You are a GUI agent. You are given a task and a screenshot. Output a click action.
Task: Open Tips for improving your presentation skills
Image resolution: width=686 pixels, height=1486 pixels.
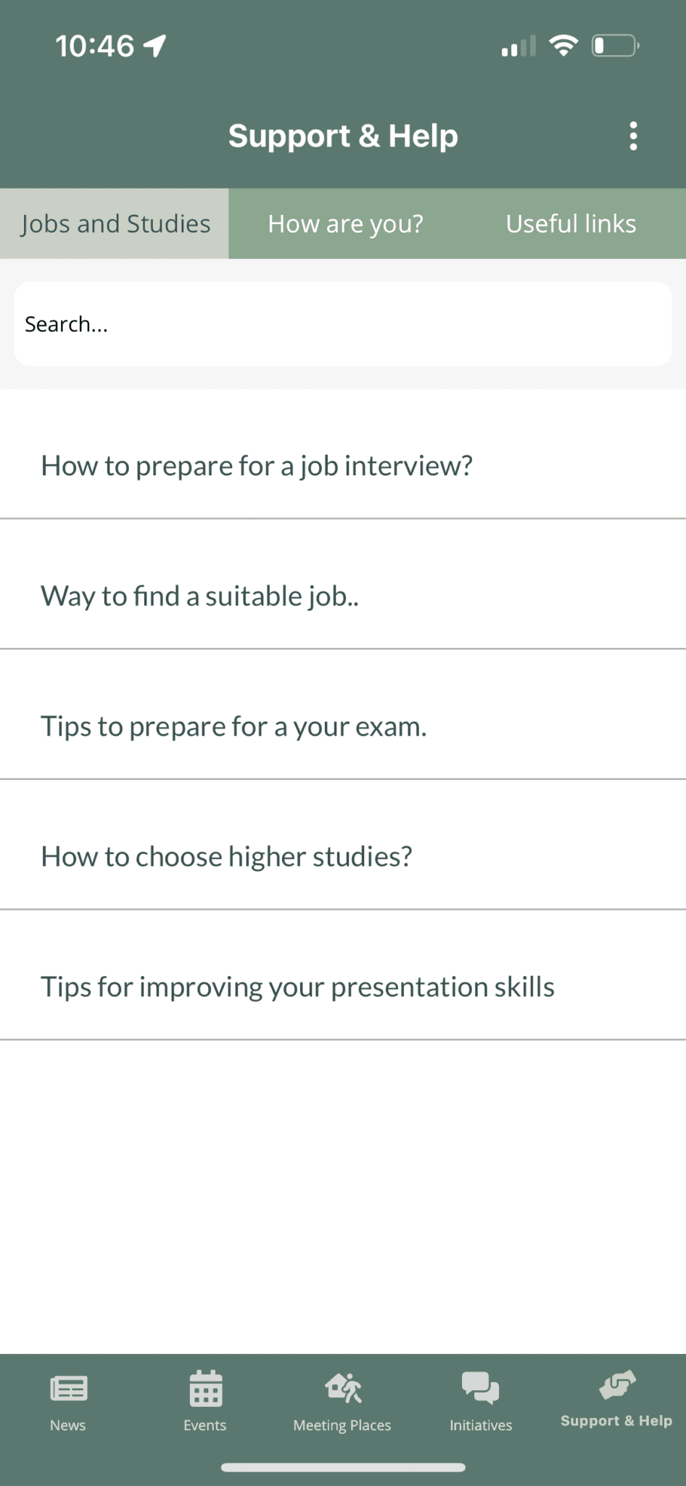pyautogui.click(x=343, y=987)
